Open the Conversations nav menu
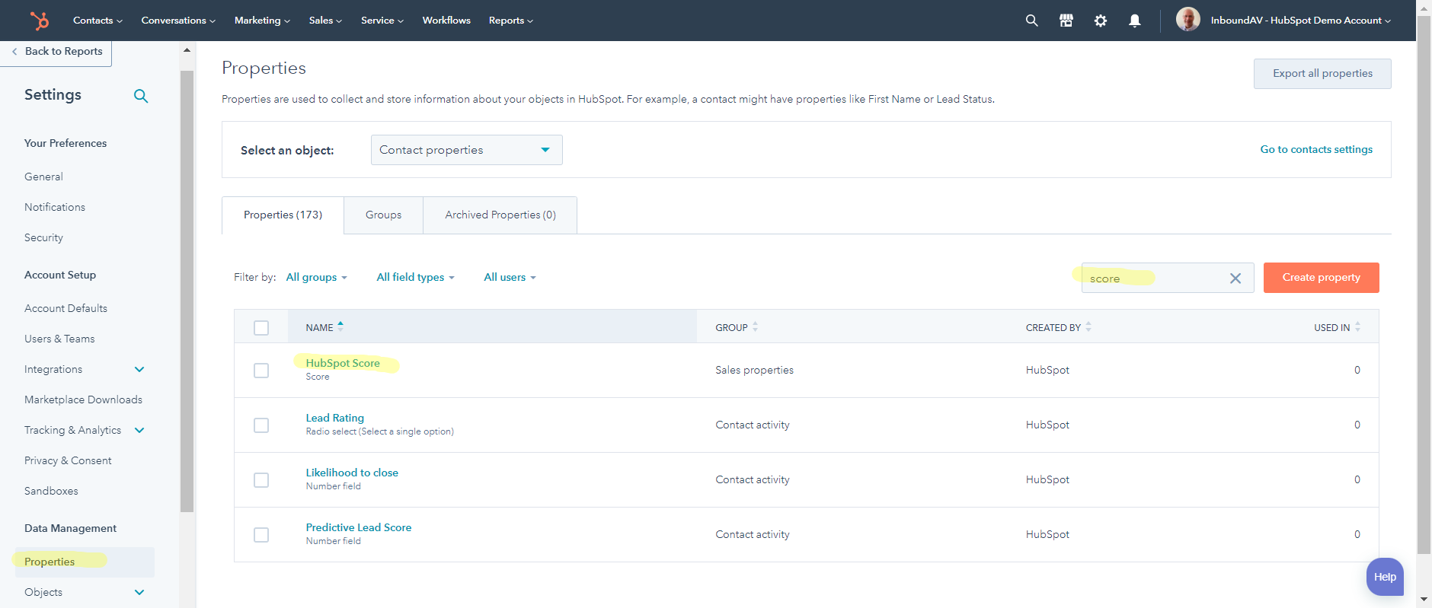The width and height of the screenshot is (1432, 608). point(178,21)
